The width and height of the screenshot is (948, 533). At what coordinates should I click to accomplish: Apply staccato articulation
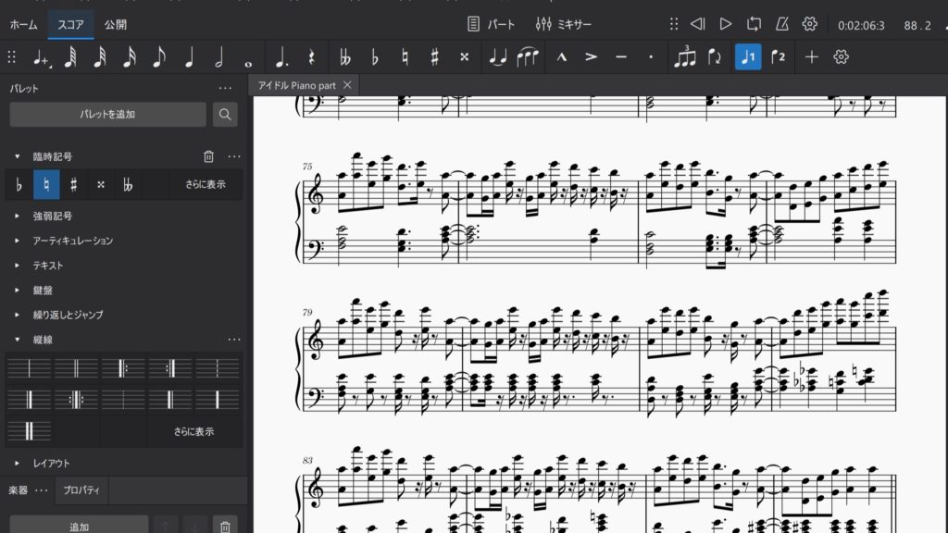point(651,56)
